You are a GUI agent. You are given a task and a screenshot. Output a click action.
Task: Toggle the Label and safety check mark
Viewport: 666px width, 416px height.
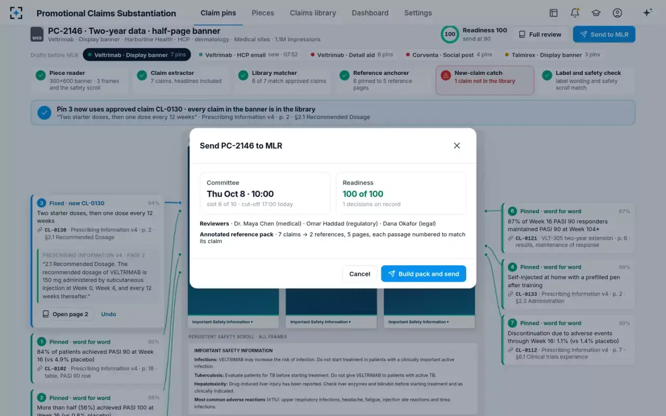click(x=546, y=75)
